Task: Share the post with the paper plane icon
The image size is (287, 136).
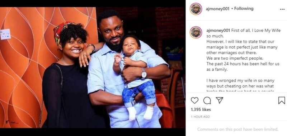Action: pyautogui.click(x=220, y=100)
